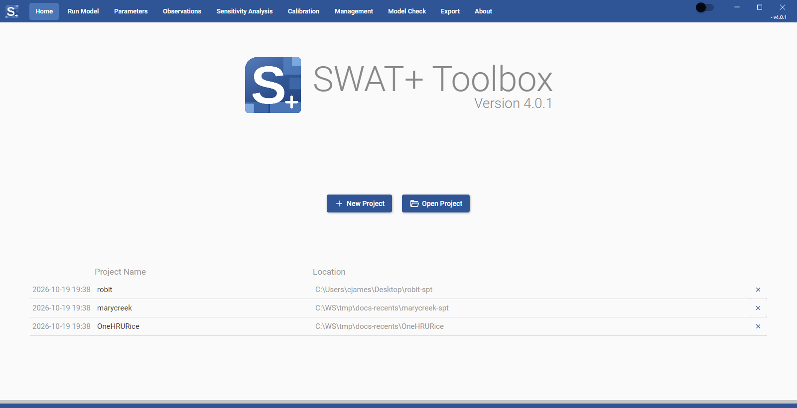Viewport: 797px width, 408px height.
Task: Open the Home tab
Action: pyautogui.click(x=44, y=11)
